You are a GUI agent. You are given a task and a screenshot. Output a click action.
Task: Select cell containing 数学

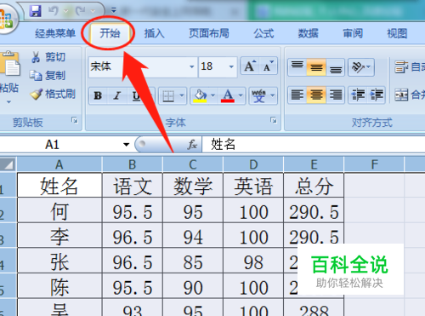tap(193, 186)
